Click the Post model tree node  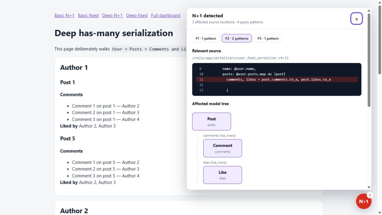[211, 121]
